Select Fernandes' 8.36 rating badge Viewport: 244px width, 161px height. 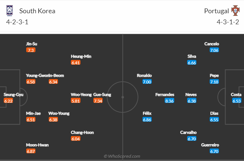[x=169, y=101]
